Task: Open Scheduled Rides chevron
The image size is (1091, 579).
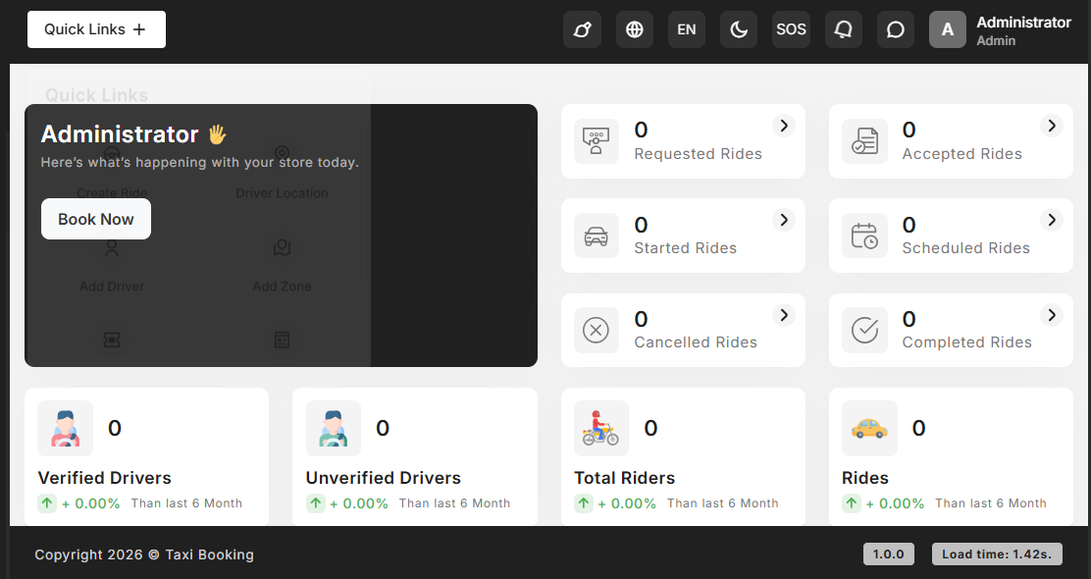Action: pos(1051,220)
